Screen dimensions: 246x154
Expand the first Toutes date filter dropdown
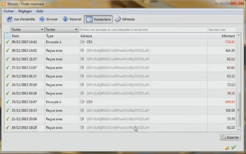pos(27,29)
